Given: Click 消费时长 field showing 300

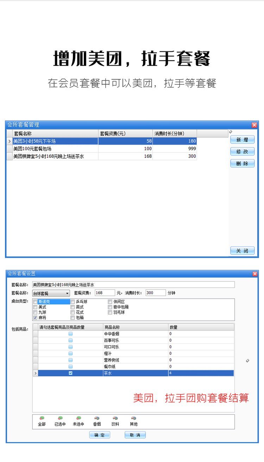Looking at the screenshot, I should coord(155,293).
